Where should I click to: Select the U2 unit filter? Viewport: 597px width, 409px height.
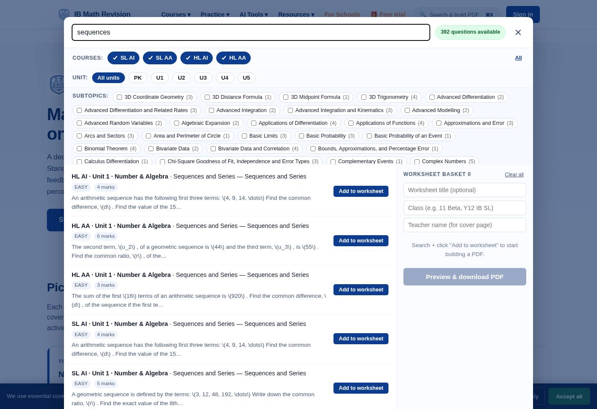coord(181,78)
